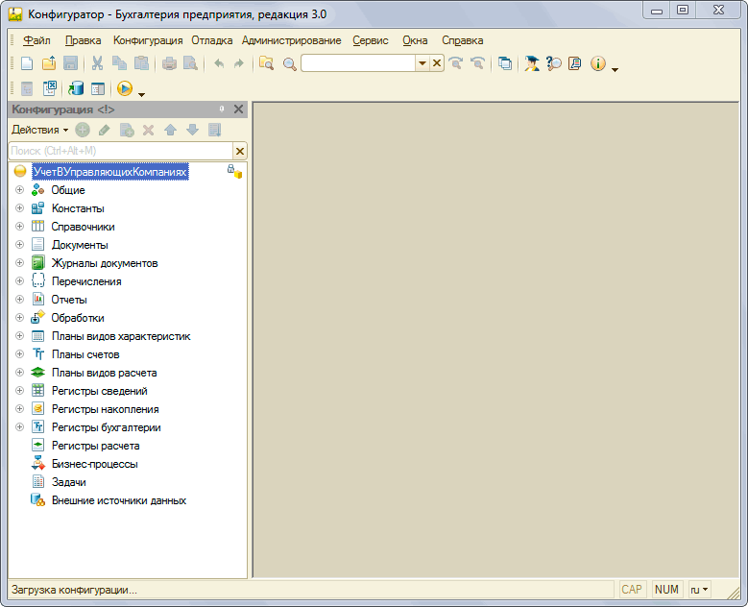Open the Справка menu
748x607 pixels.
click(462, 40)
